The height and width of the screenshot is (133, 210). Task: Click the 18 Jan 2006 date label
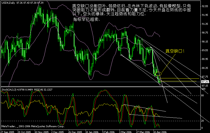pyautogui.click(x=92, y=132)
